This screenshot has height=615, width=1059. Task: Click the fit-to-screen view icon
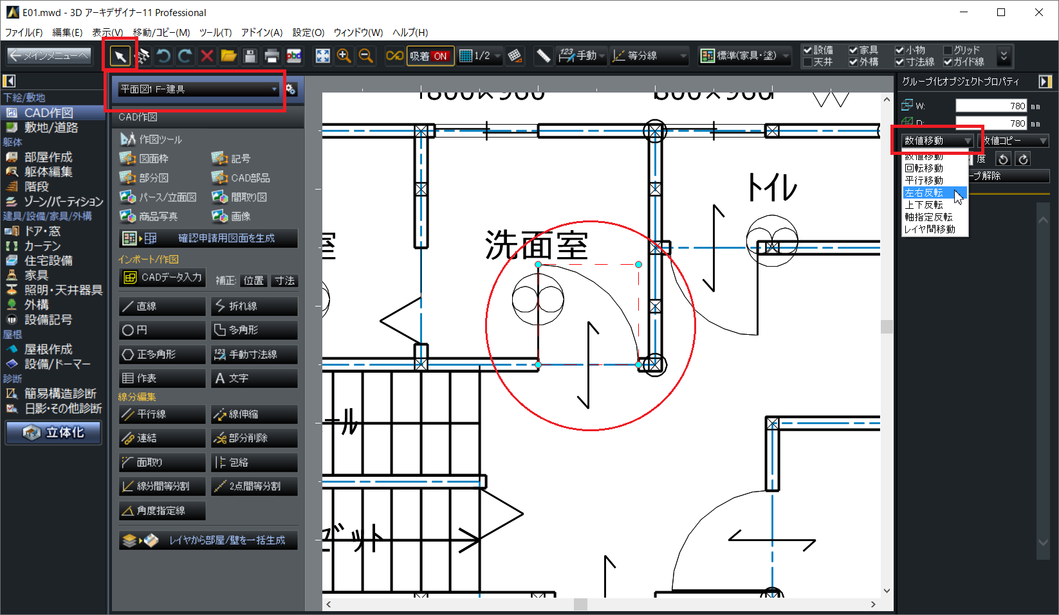click(x=322, y=57)
